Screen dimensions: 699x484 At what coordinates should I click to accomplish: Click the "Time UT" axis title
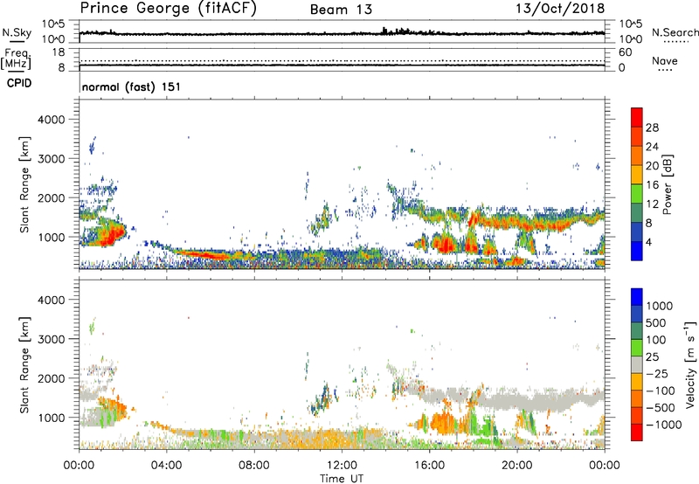(342, 479)
